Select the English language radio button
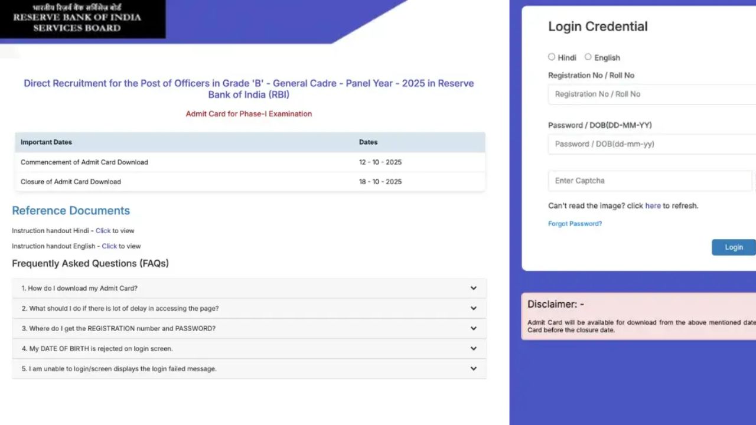This screenshot has width=756, height=425. pos(588,57)
